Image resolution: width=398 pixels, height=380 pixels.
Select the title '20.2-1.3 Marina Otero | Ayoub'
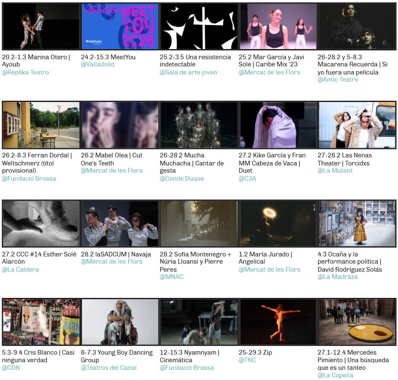(36, 61)
